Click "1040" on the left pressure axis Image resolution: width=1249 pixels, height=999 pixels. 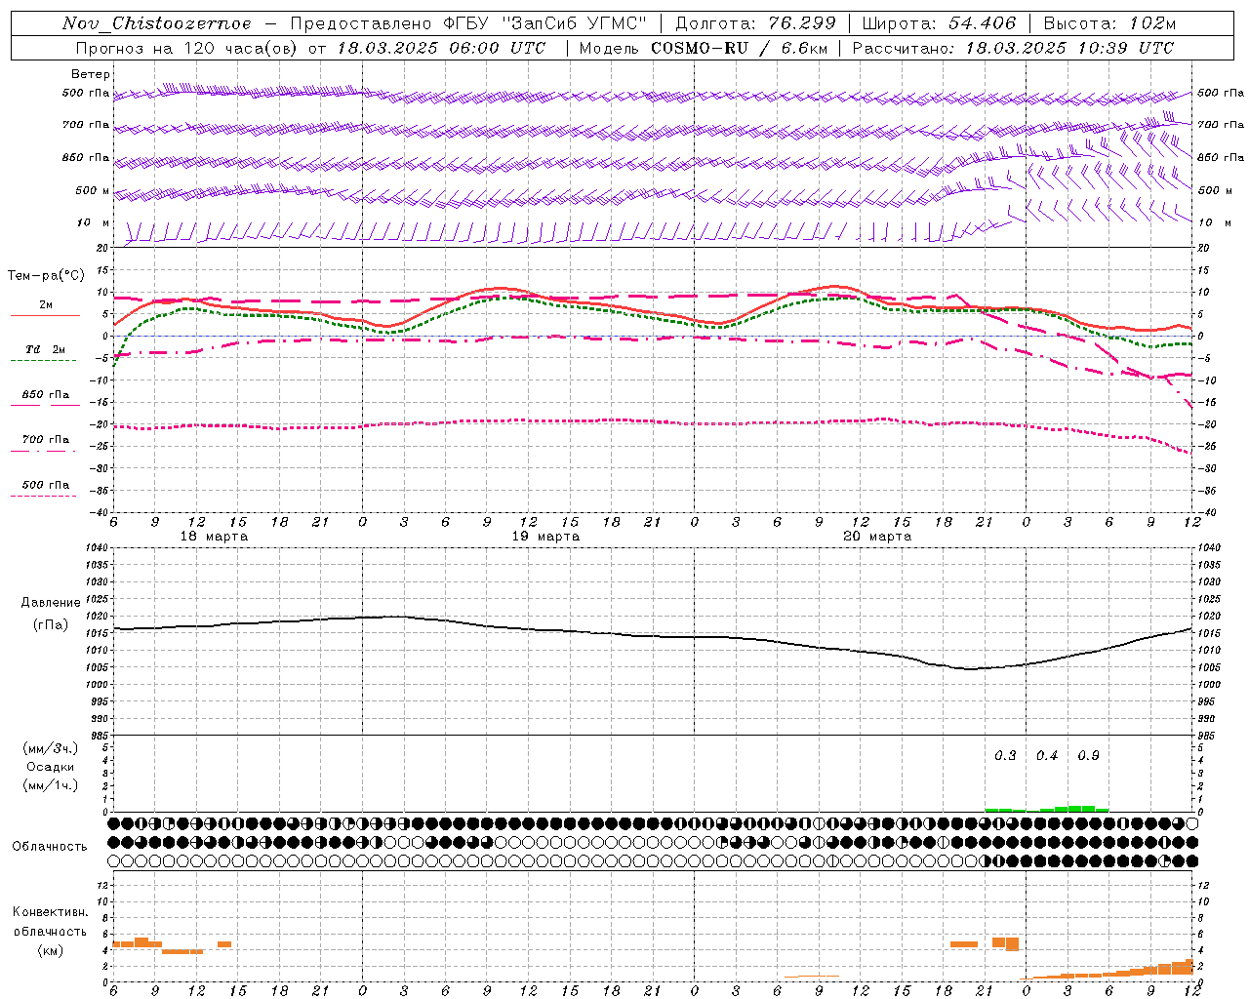97,548
